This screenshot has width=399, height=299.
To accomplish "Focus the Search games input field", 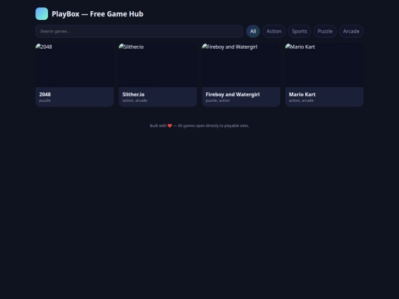I will 139,31.
